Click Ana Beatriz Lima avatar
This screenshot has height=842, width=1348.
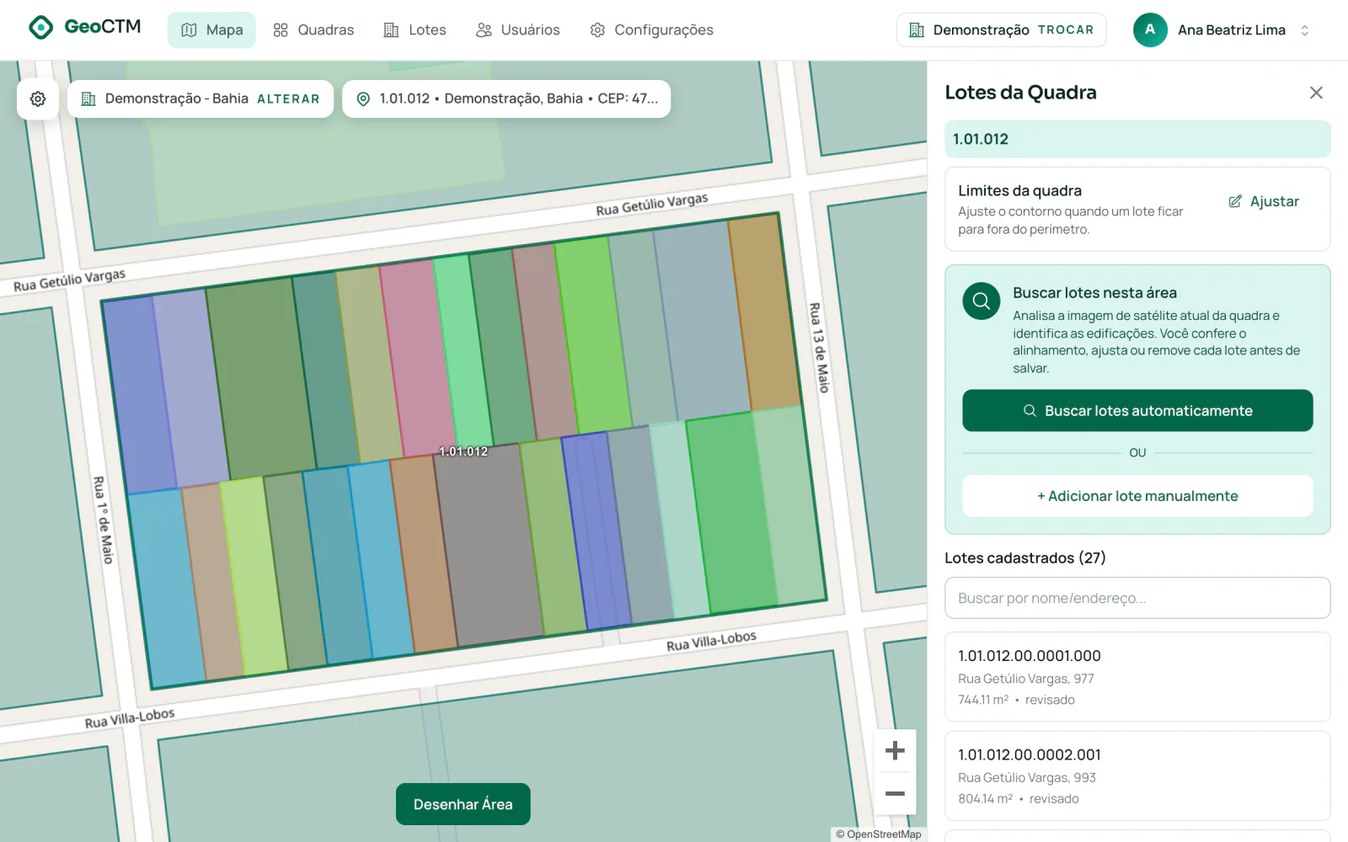(1150, 29)
